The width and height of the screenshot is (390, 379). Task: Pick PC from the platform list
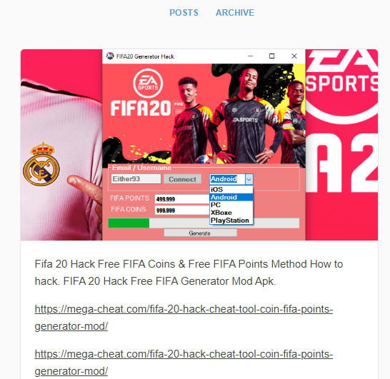[231, 205]
